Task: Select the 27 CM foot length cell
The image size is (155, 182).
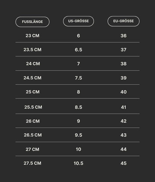Action: [32, 149]
